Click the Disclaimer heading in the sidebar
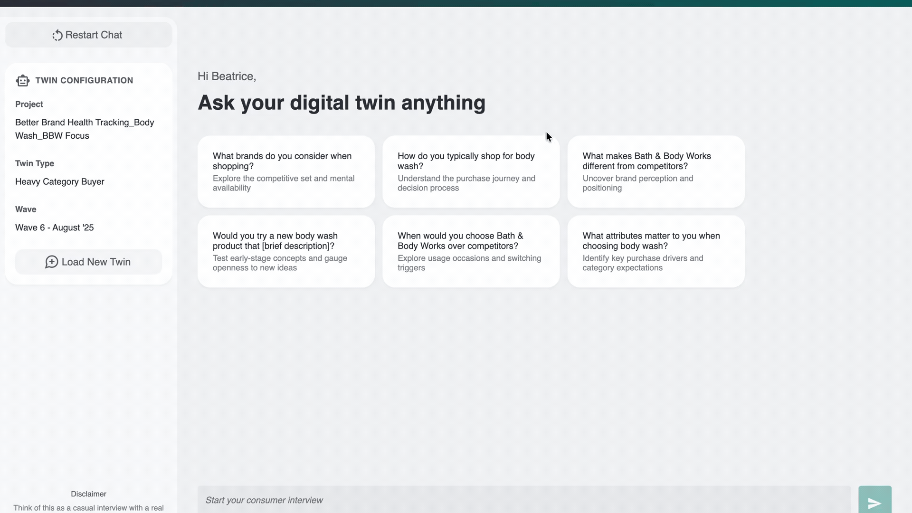Viewport: 912px width, 513px height. (88, 494)
